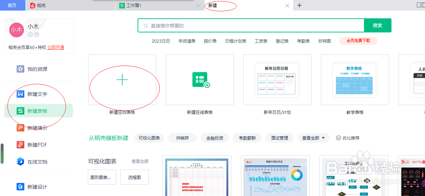Select the 面试管理 category chip
This screenshot has width=425, height=196.
pyautogui.click(x=280, y=138)
